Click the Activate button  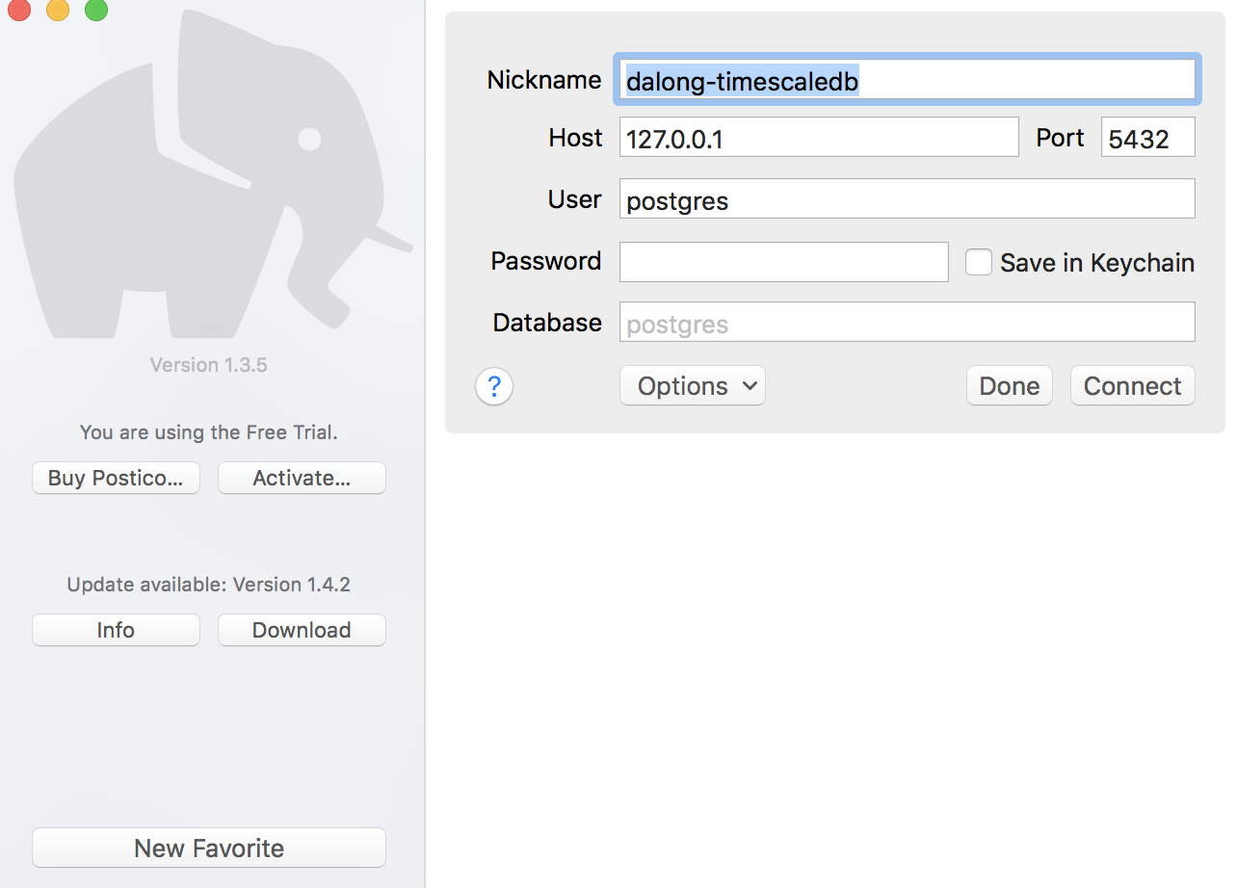(302, 479)
